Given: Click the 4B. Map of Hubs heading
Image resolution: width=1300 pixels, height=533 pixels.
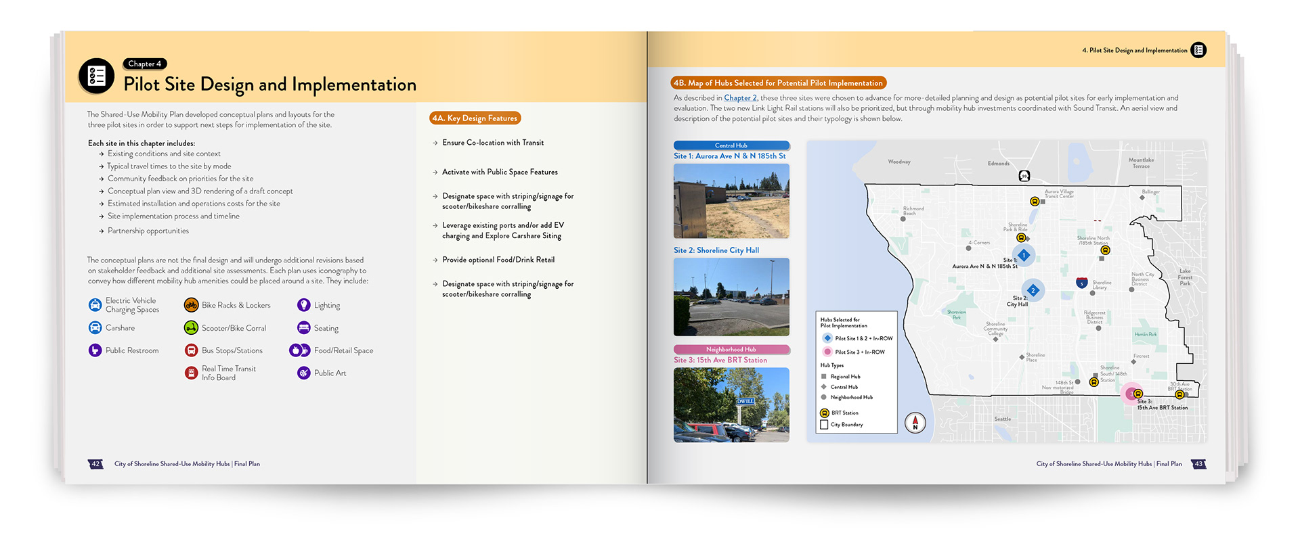Looking at the screenshot, I should (779, 83).
